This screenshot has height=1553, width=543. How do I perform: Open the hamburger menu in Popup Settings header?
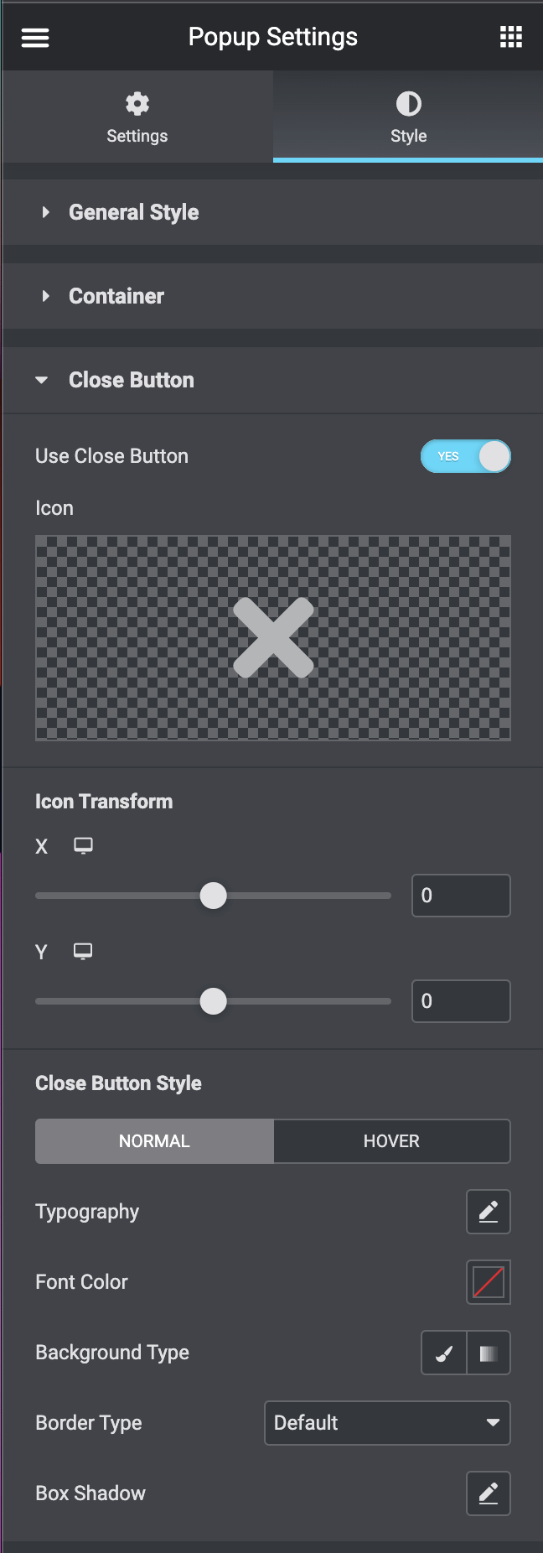pyautogui.click(x=34, y=36)
